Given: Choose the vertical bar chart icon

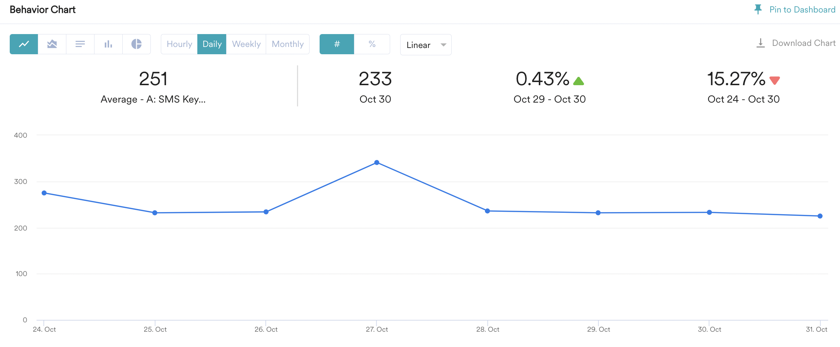Looking at the screenshot, I should (108, 44).
